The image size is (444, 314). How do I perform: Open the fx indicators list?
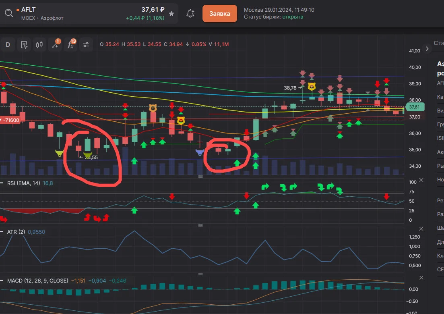pos(71,44)
